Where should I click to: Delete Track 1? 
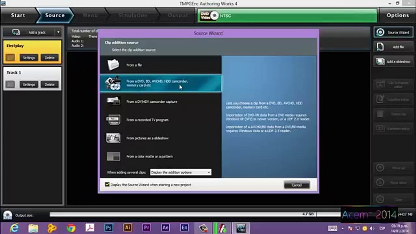tap(49, 84)
